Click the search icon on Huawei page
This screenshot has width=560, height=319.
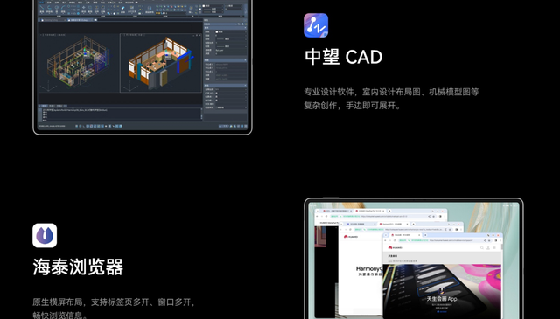482,247
